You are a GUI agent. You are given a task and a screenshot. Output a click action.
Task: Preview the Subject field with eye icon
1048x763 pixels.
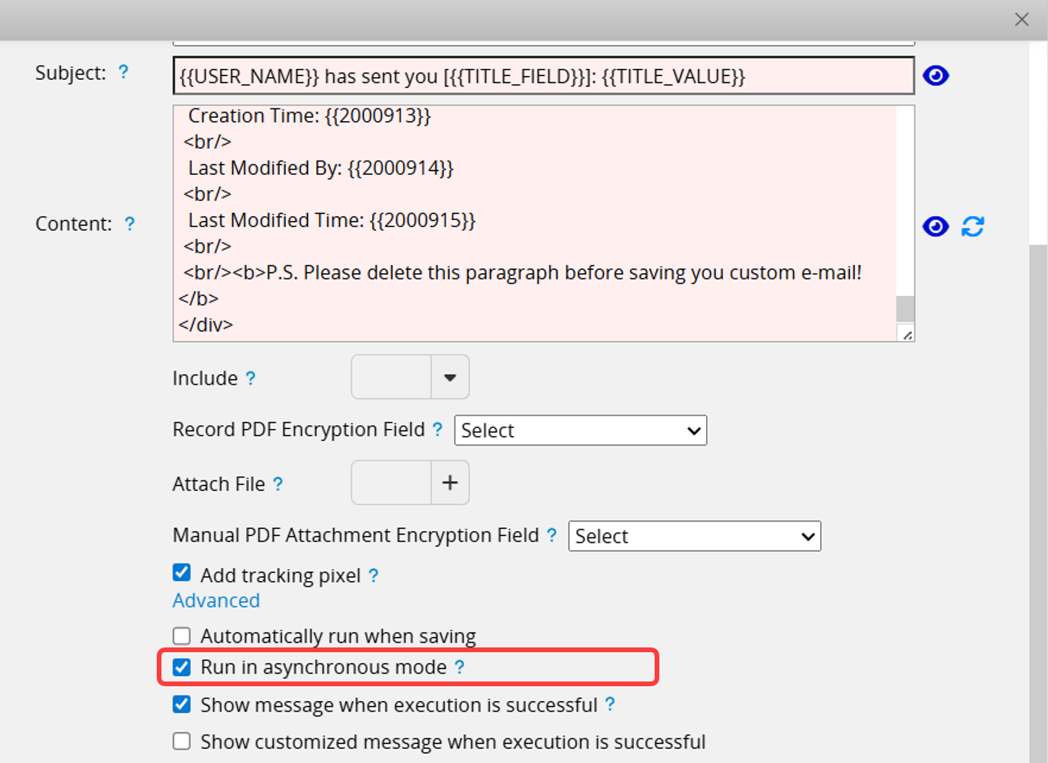tap(936, 76)
